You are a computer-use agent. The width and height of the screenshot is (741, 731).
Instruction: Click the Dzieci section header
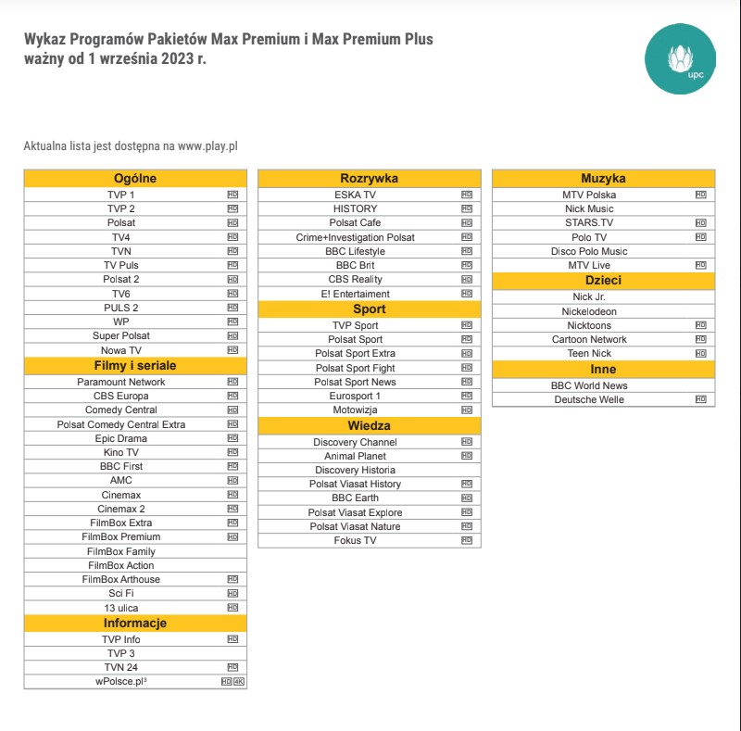pyautogui.click(x=604, y=281)
